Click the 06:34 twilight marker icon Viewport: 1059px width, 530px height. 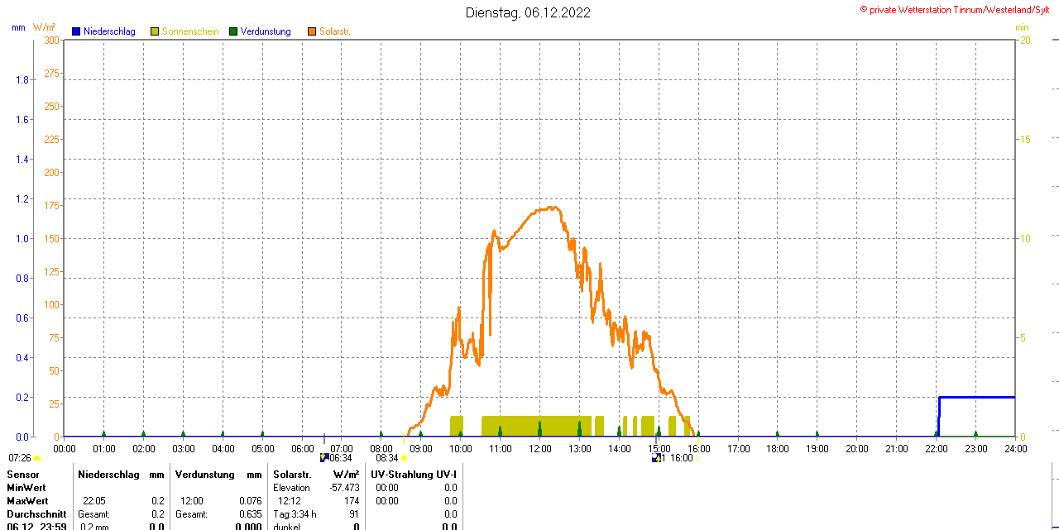[x=324, y=457]
